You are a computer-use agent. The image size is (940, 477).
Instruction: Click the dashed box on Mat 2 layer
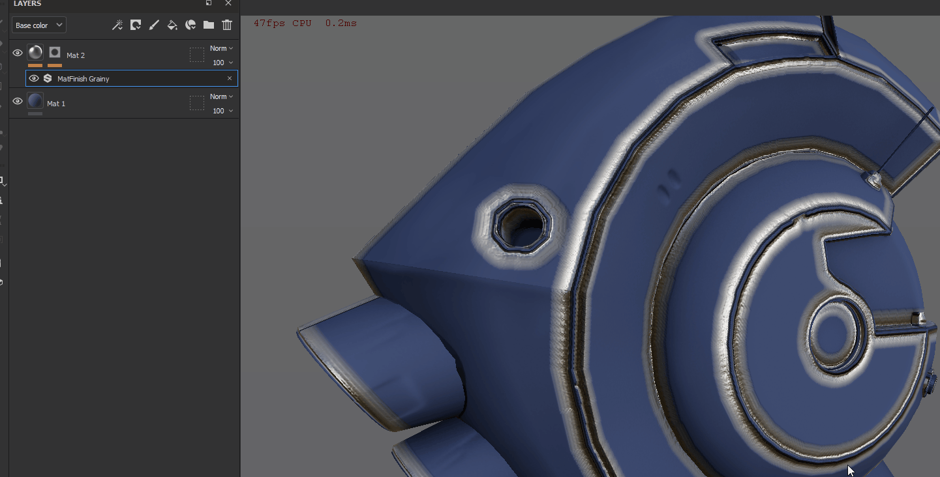197,55
